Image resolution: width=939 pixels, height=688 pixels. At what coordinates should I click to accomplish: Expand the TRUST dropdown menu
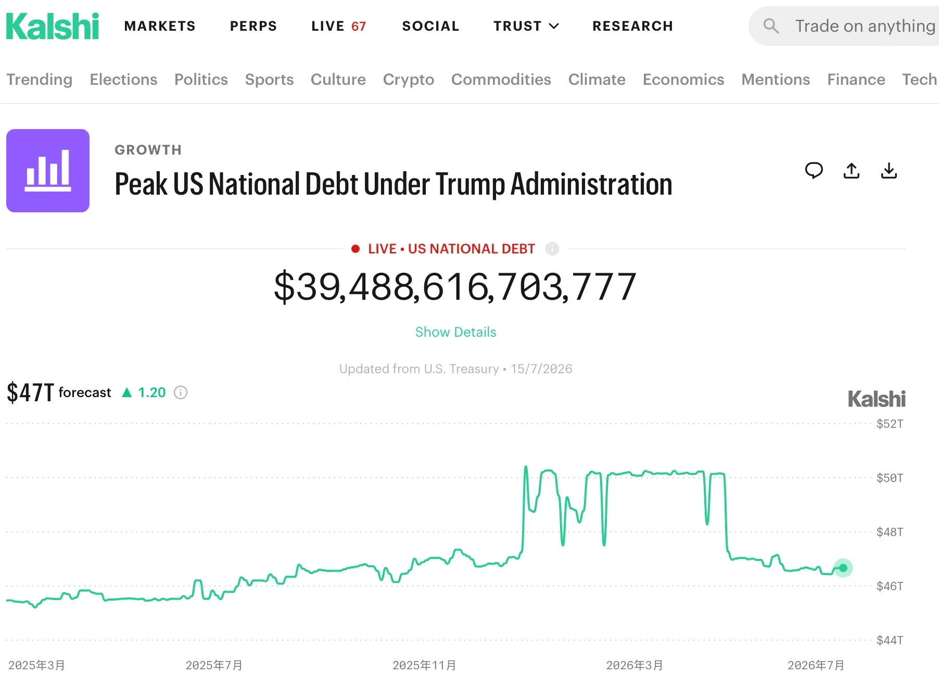[x=526, y=26]
